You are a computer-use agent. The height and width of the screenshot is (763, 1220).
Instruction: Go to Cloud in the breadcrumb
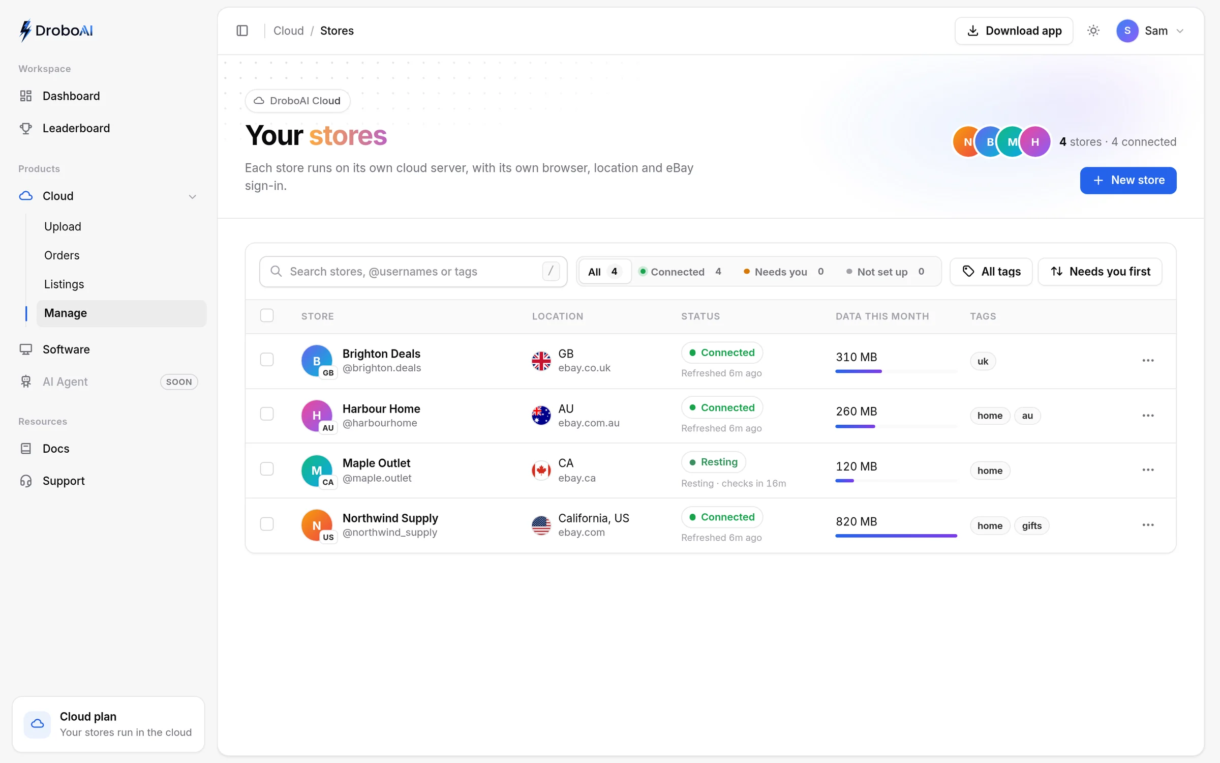coord(288,31)
